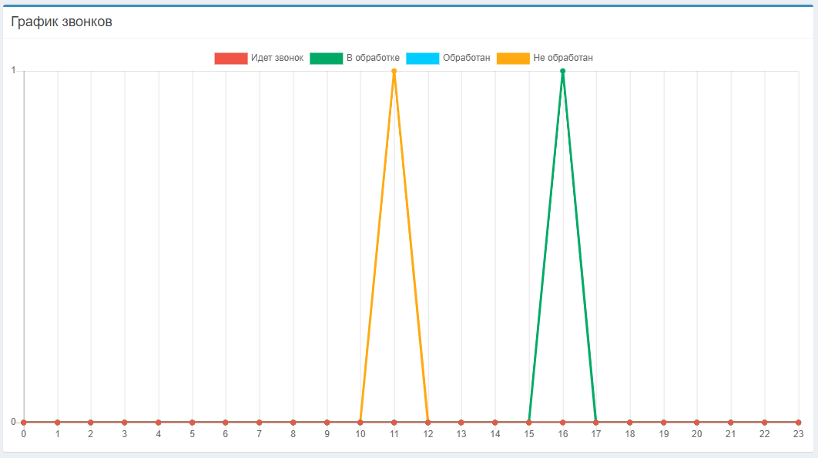Toggle the Обработан legend text label
This screenshot has width=818, height=458.
tap(466, 59)
